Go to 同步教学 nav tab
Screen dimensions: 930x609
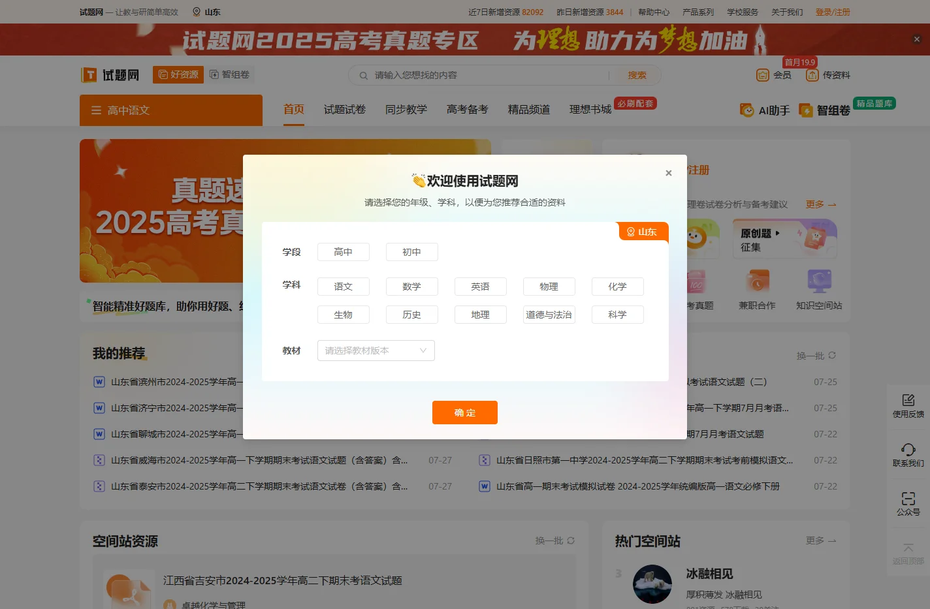(406, 109)
